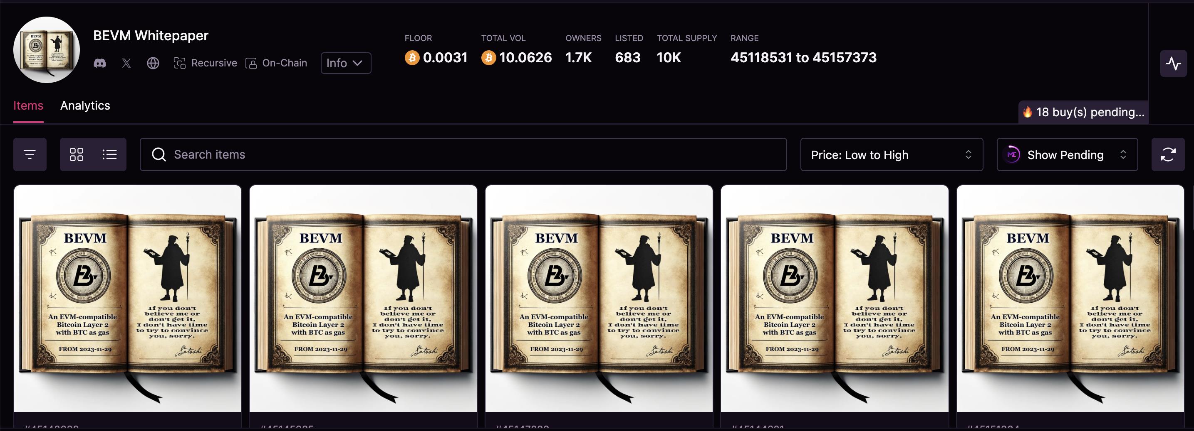Click the total supply 10K value
This screenshot has height=431, width=1194.
(x=669, y=57)
